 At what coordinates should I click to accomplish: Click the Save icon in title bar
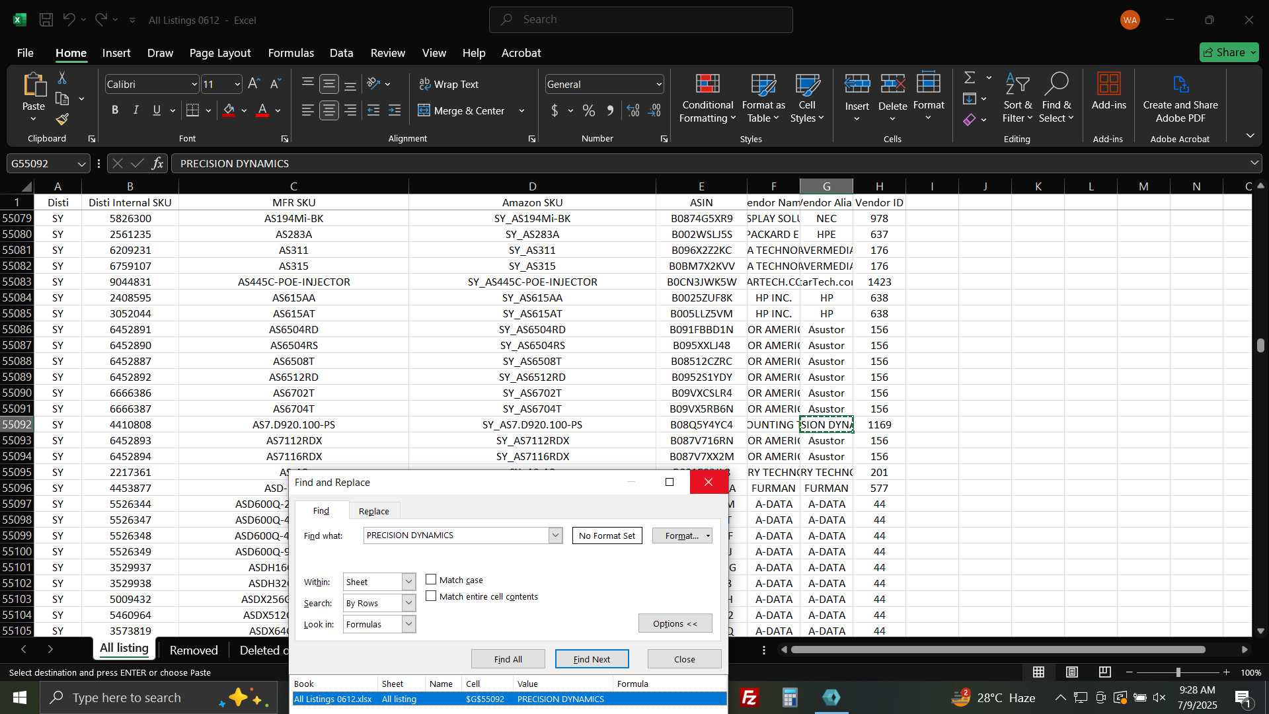coord(46,20)
